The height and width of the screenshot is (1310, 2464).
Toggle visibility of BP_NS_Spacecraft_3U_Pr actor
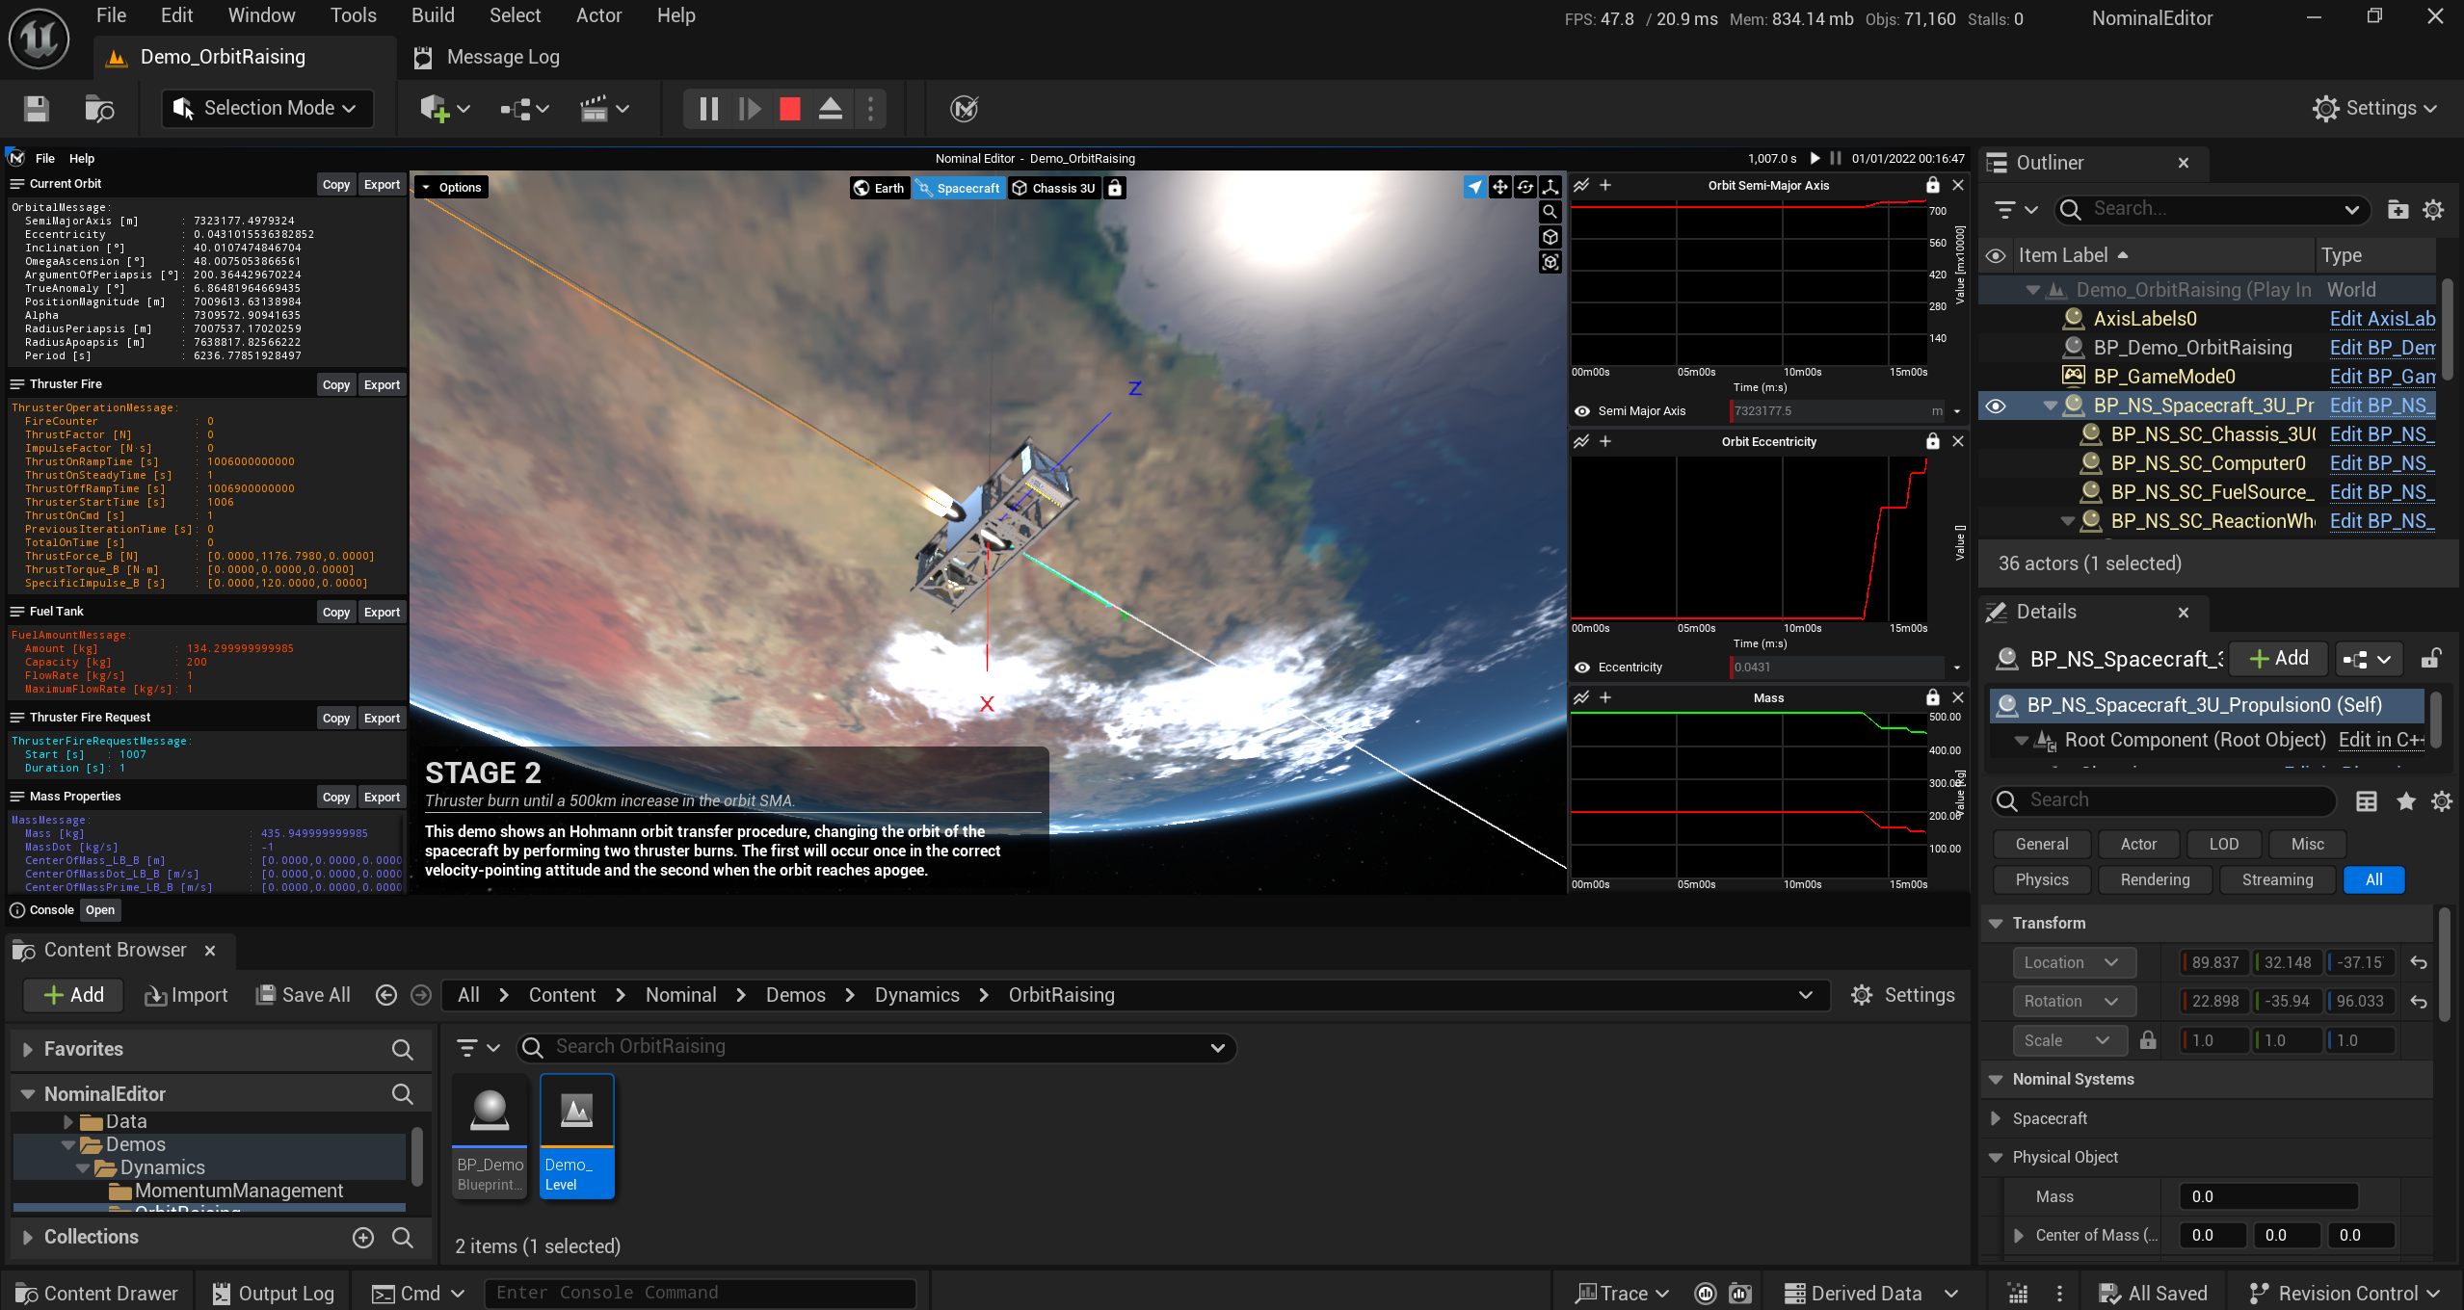[x=1996, y=406]
